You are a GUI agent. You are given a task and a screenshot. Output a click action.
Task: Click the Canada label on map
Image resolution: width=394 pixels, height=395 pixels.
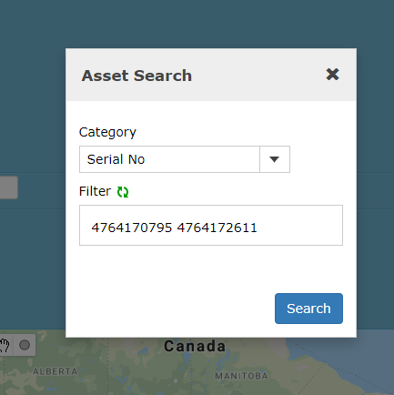coord(195,346)
